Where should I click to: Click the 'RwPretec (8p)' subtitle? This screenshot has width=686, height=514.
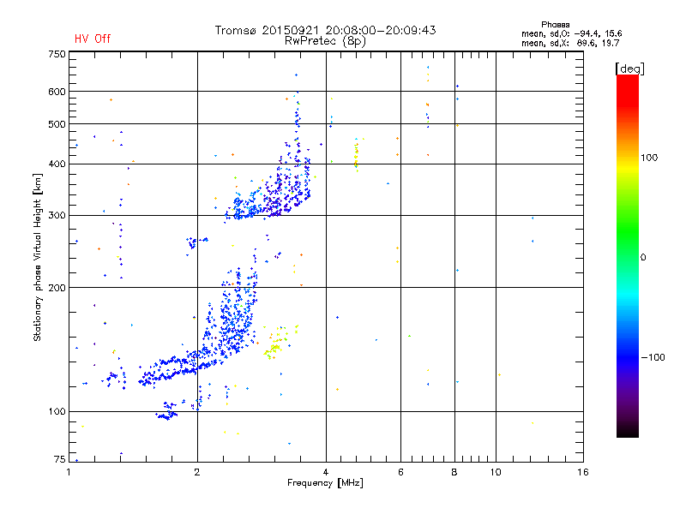[x=325, y=41]
